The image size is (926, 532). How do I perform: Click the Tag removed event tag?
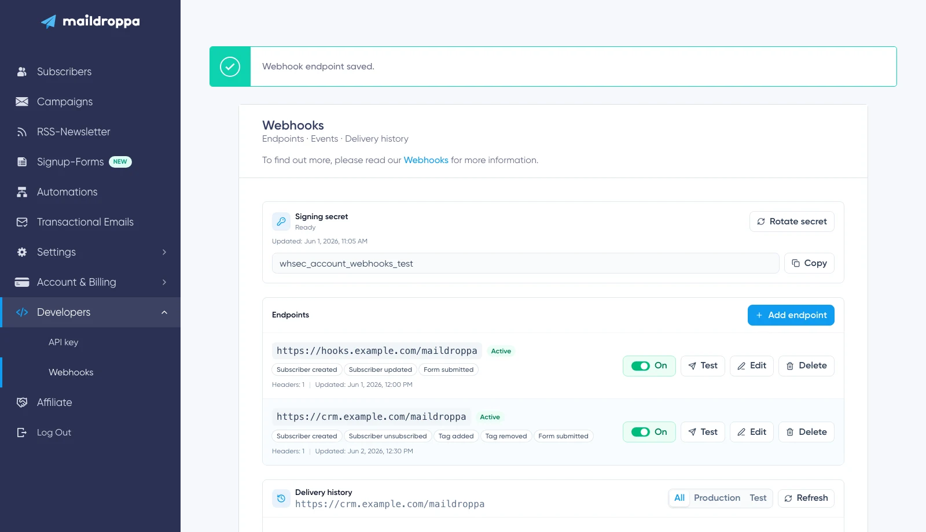pyautogui.click(x=506, y=436)
